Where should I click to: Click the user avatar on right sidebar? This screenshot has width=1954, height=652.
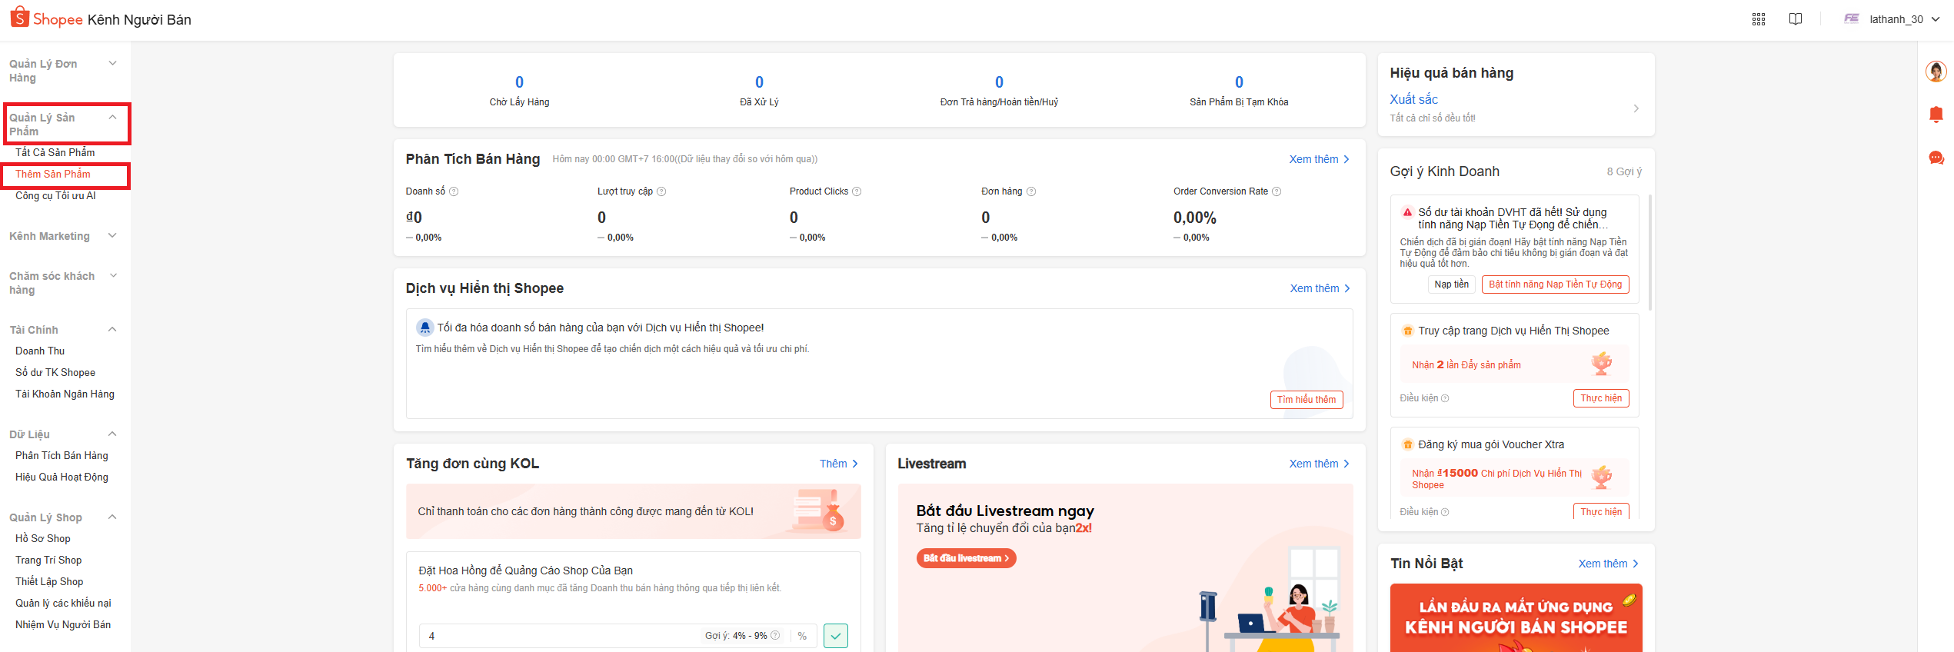pyautogui.click(x=1936, y=72)
